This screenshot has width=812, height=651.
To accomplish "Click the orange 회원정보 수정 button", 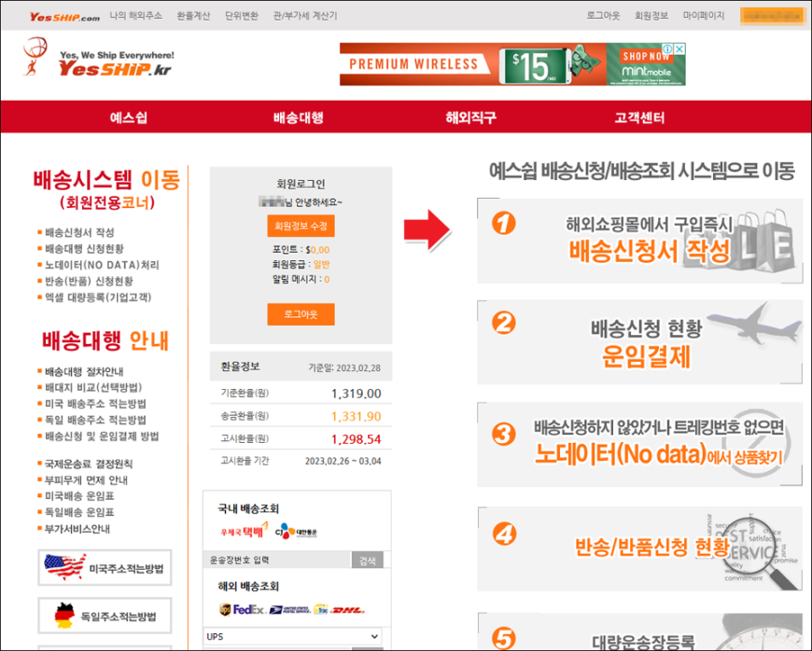I will (x=301, y=226).
